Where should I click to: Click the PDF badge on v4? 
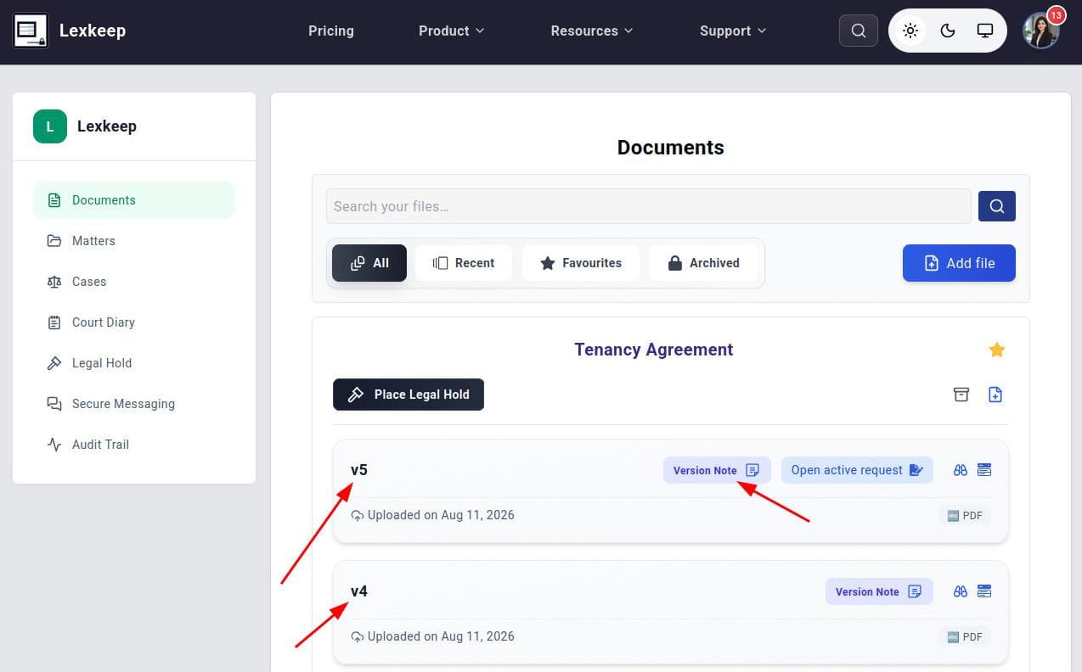[x=965, y=636]
